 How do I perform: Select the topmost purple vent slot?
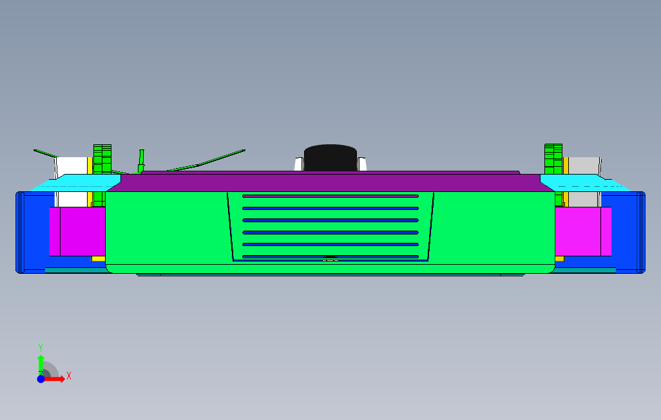[x=330, y=196]
